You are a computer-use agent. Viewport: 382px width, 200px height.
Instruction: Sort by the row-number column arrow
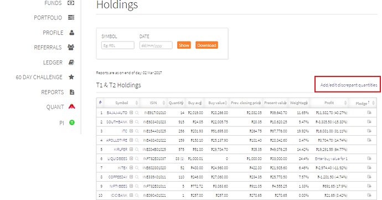pyautogui.click(x=100, y=102)
